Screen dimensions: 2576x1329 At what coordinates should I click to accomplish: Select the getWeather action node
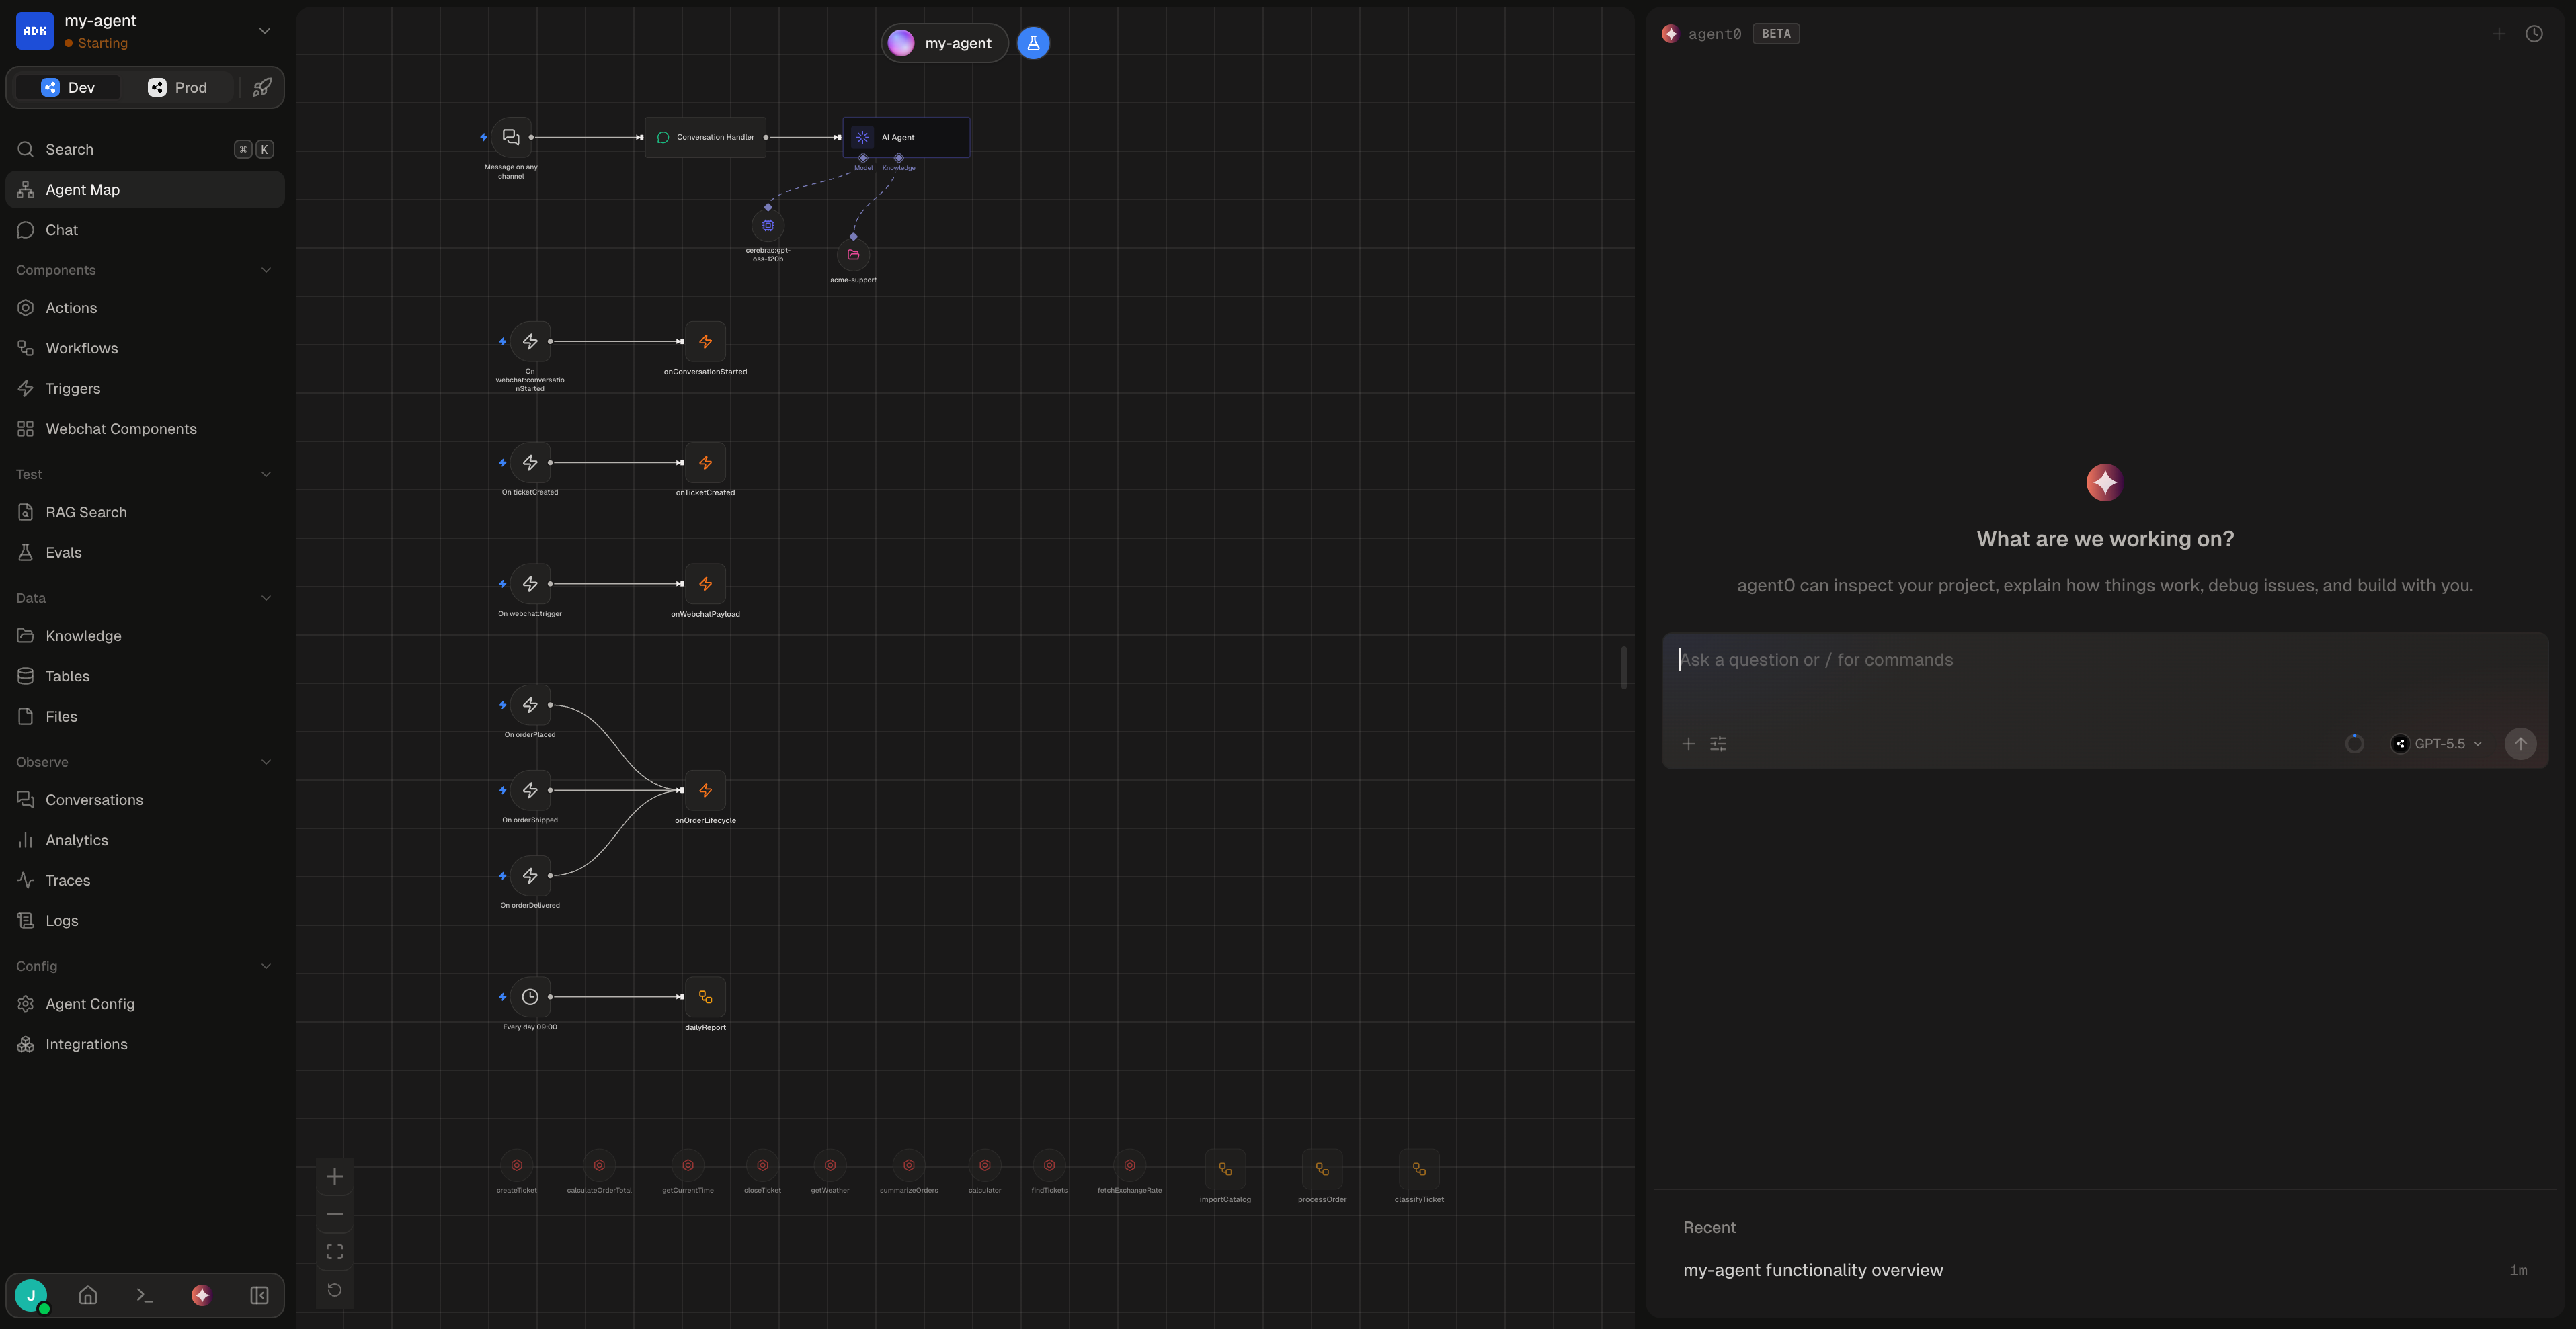pyautogui.click(x=830, y=1165)
